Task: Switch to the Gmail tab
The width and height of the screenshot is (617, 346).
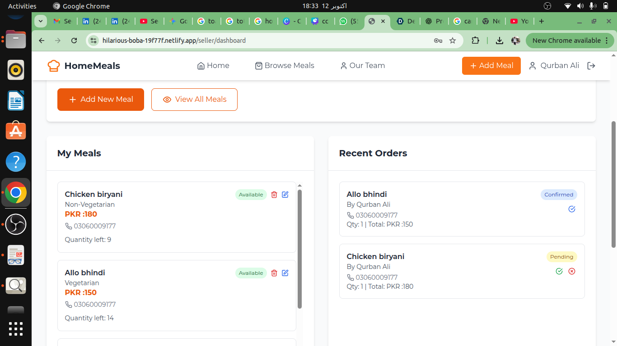Action: tap(62, 21)
